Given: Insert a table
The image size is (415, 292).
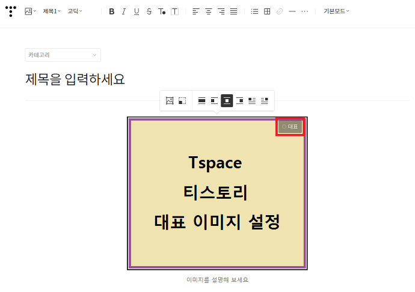Looking at the screenshot, I should pyautogui.click(x=267, y=11).
